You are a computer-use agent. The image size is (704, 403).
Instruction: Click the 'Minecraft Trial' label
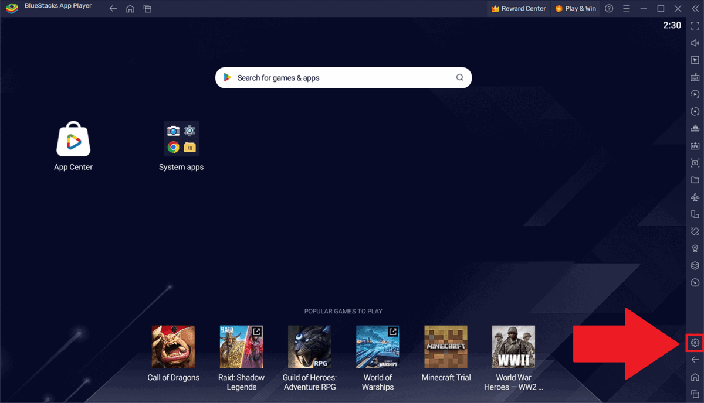pyautogui.click(x=446, y=377)
